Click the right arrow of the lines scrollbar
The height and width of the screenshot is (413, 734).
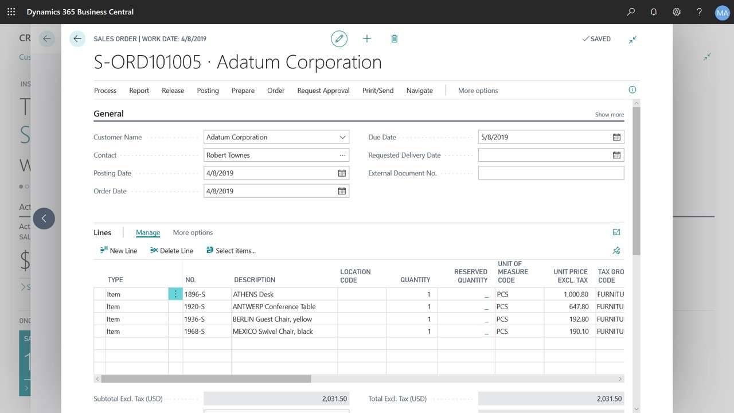pos(620,379)
